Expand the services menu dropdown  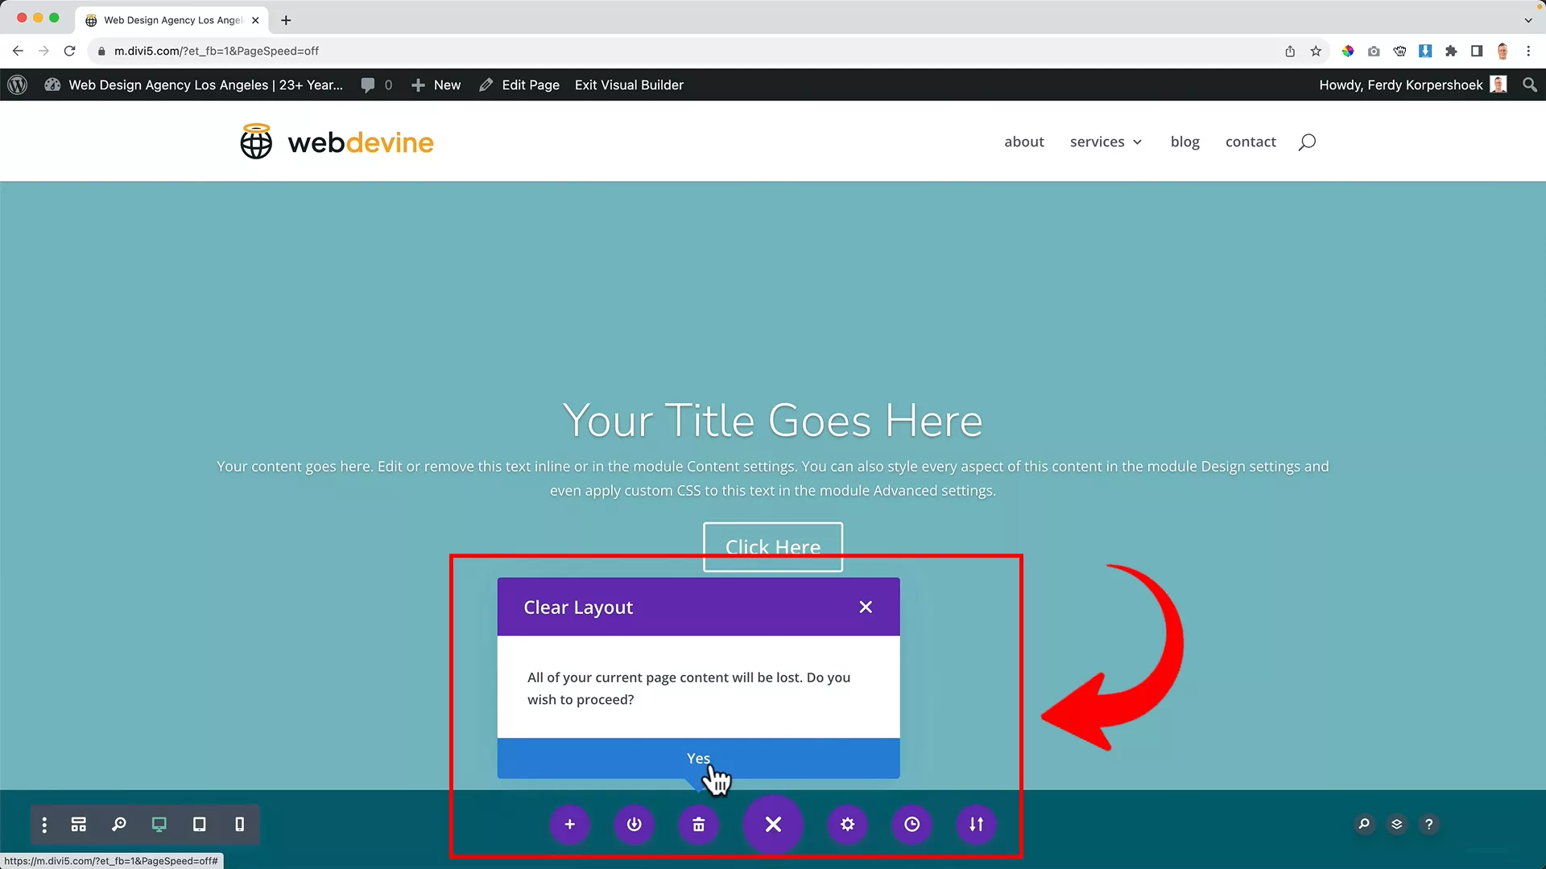(x=1106, y=142)
